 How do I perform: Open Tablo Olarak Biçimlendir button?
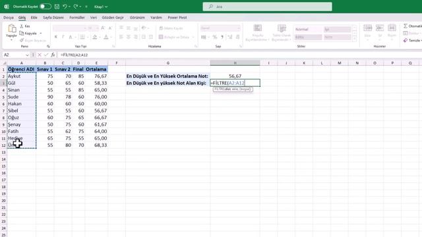[282, 33]
